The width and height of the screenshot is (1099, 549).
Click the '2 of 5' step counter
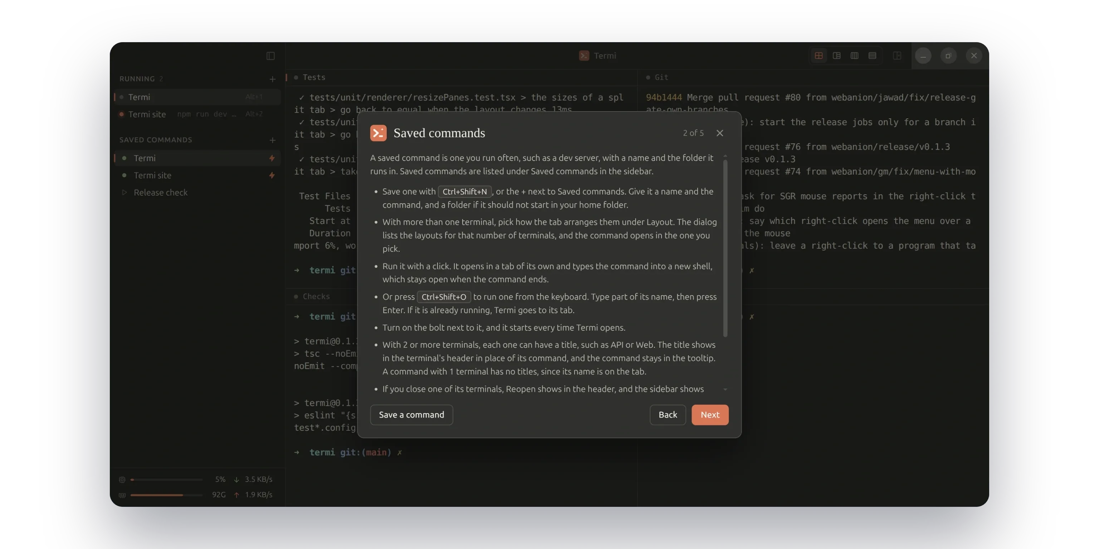[x=693, y=133]
